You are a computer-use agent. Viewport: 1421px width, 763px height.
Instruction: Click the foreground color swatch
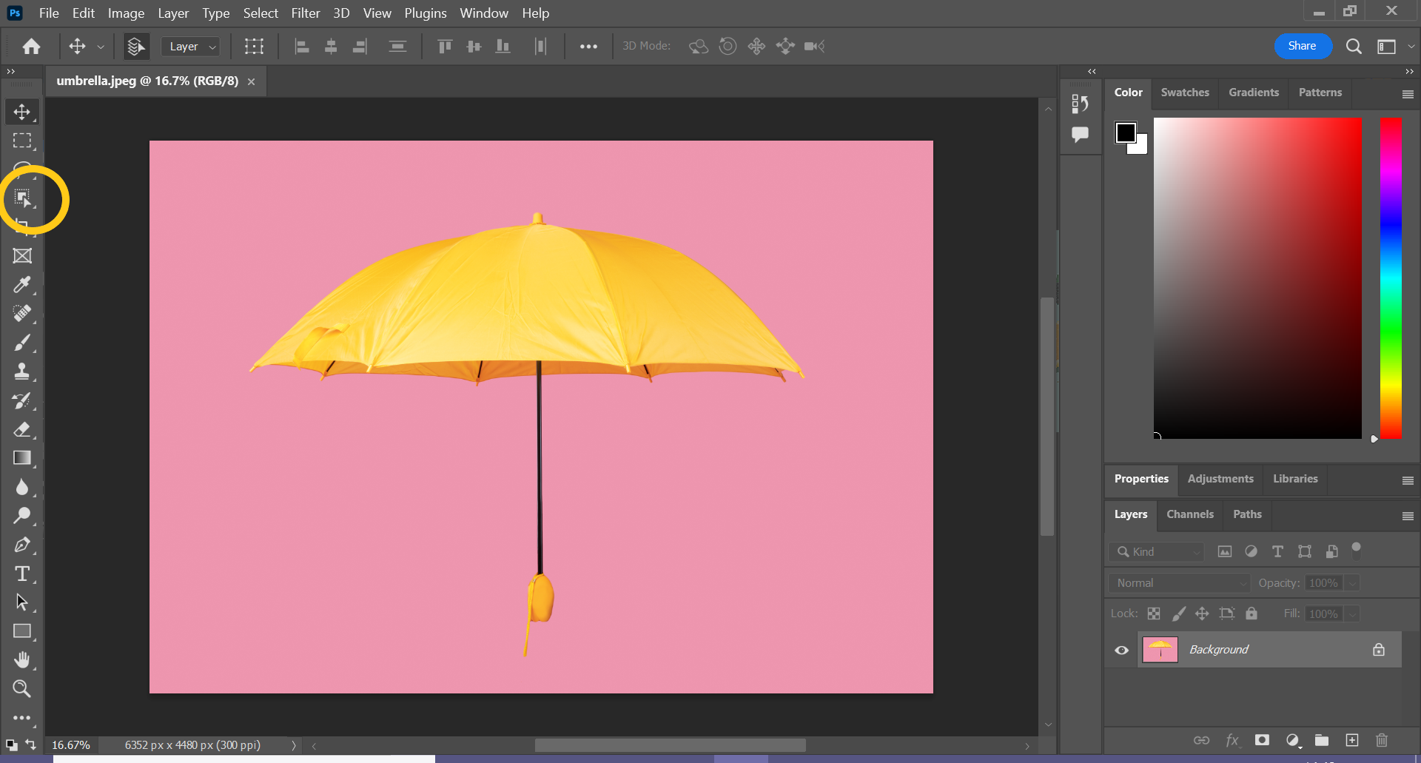pyautogui.click(x=1126, y=132)
